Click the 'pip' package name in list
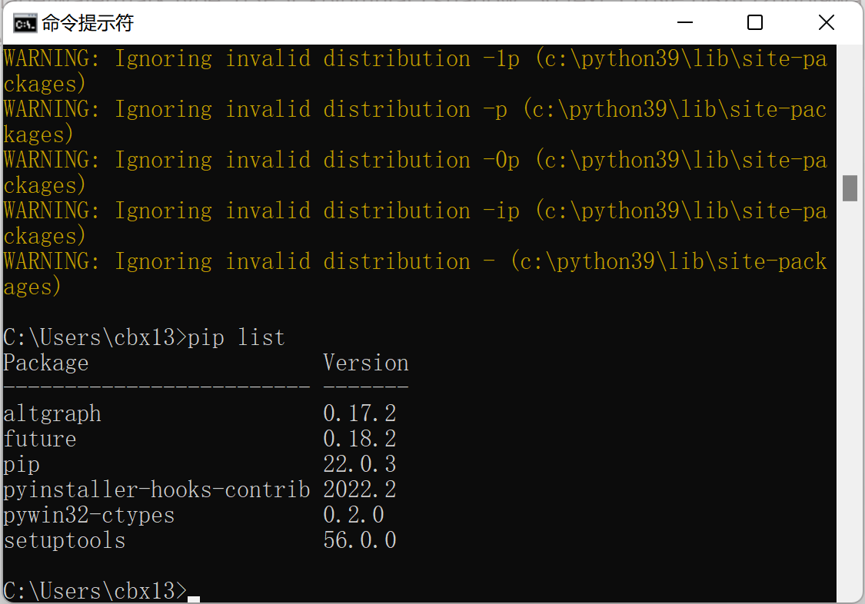Image resolution: width=865 pixels, height=604 pixels. (x=22, y=464)
